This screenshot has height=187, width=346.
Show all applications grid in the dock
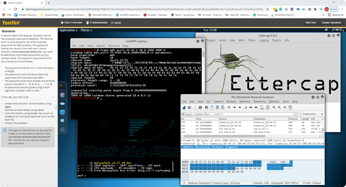coord(62,130)
